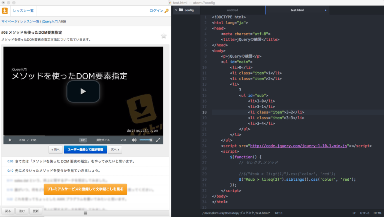Screen dimensions: 384x217
Task: Open the jQuery入門 breadcrumb link
Action: click(x=50, y=21)
